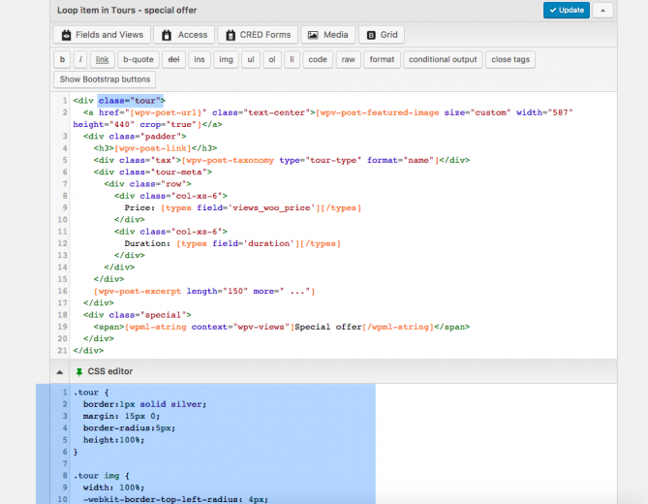Click the picture icon on Media button

click(x=313, y=35)
